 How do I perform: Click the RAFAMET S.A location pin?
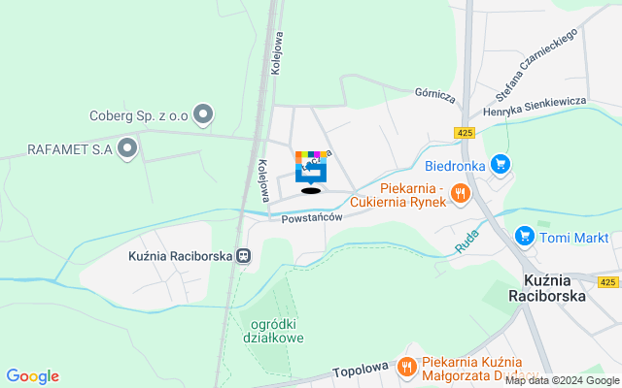pyautogui.click(x=127, y=148)
